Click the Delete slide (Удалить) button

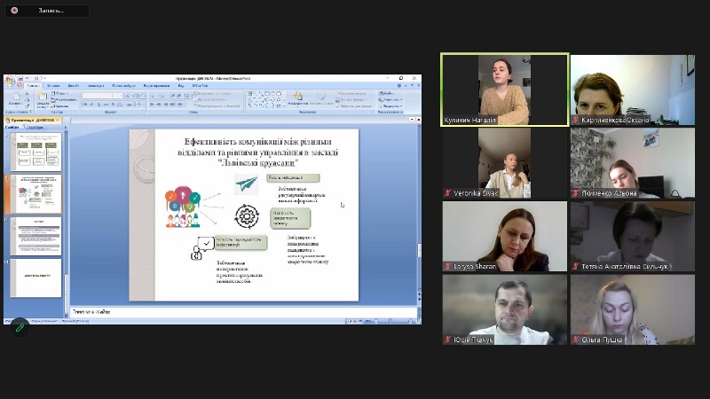point(60,106)
